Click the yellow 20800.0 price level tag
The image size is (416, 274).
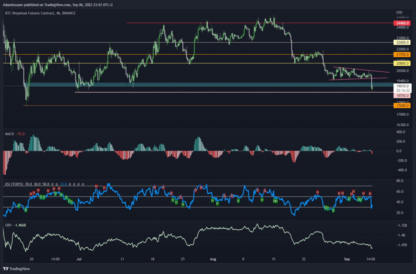pos(402,63)
